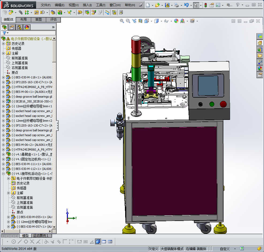Screen dimensions: 264x252
Task: Toggle the shaded 3D view button in bottom toolbar
Action: (x=98, y=242)
